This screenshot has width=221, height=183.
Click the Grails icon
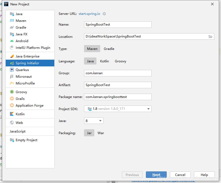pyautogui.click(x=12, y=99)
